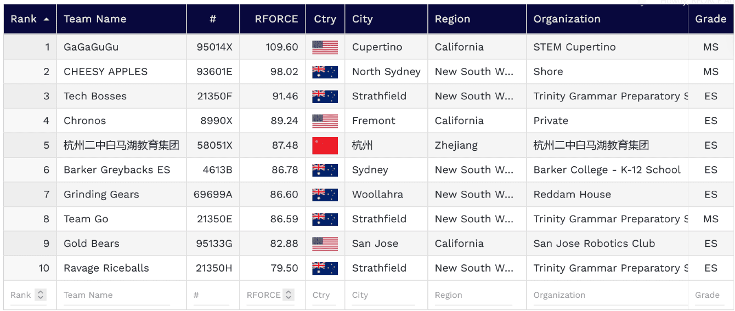Select the Grinding Gears team row
The height and width of the screenshot is (311, 735).
click(101, 195)
